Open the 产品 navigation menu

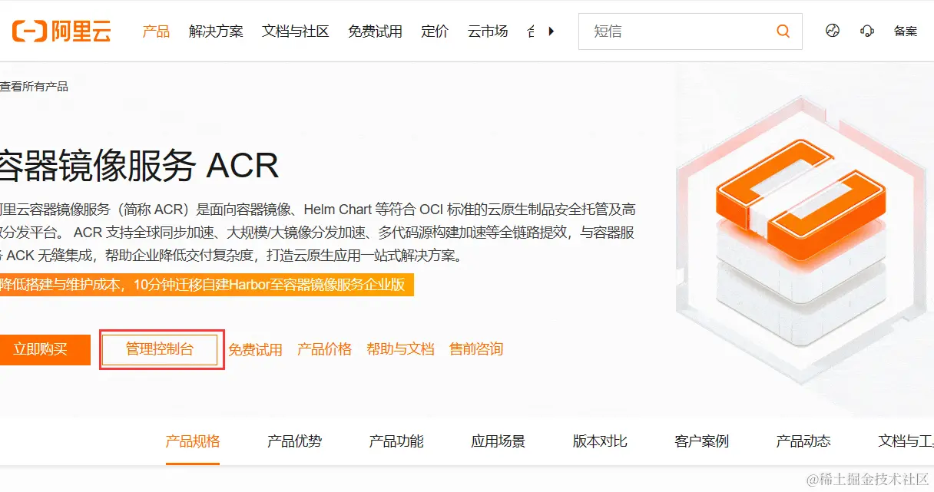click(x=156, y=31)
